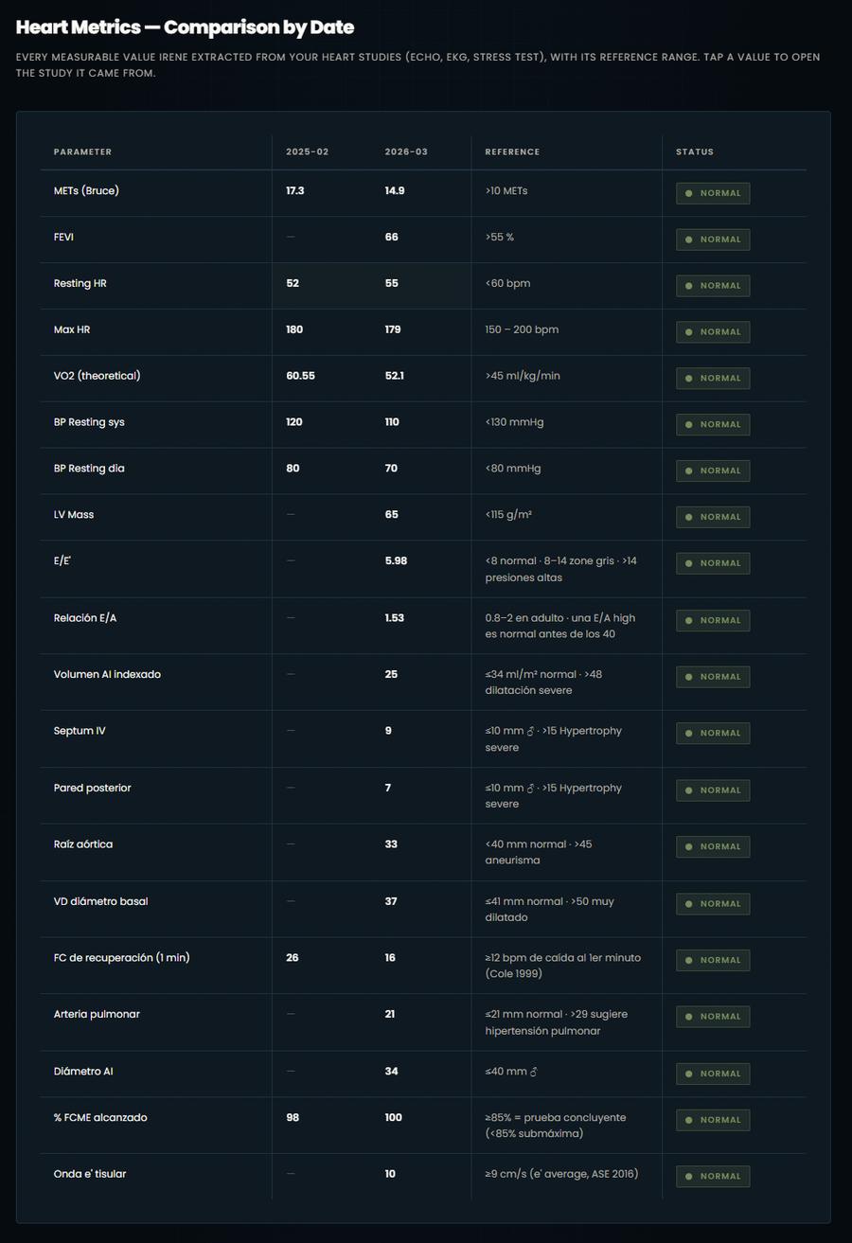Screen dimensions: 852x1243
Task: Click the <115 g/m² reference
Action: point(508,516)
